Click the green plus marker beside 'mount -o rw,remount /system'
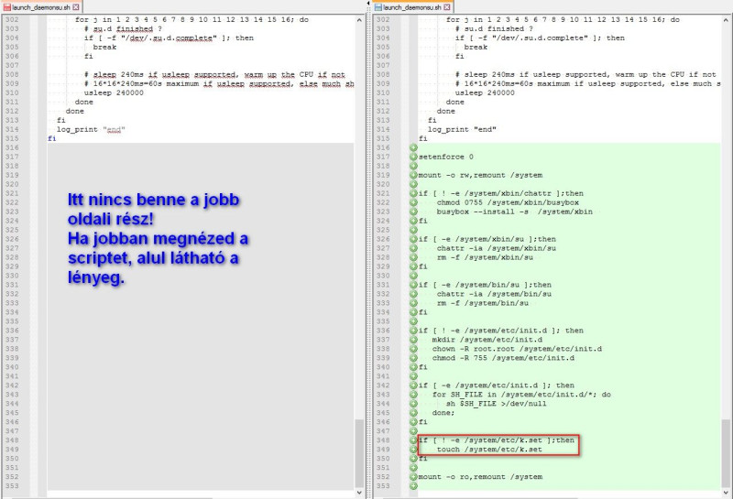This screenshot has height=499, width=733. (x=413, y=175)
